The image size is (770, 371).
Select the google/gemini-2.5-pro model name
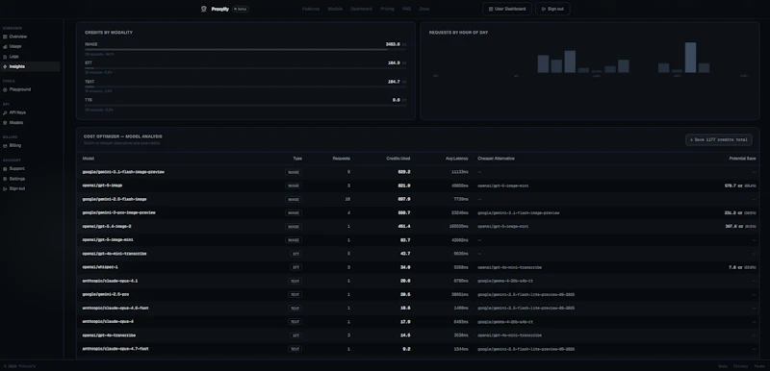point(106,294)
